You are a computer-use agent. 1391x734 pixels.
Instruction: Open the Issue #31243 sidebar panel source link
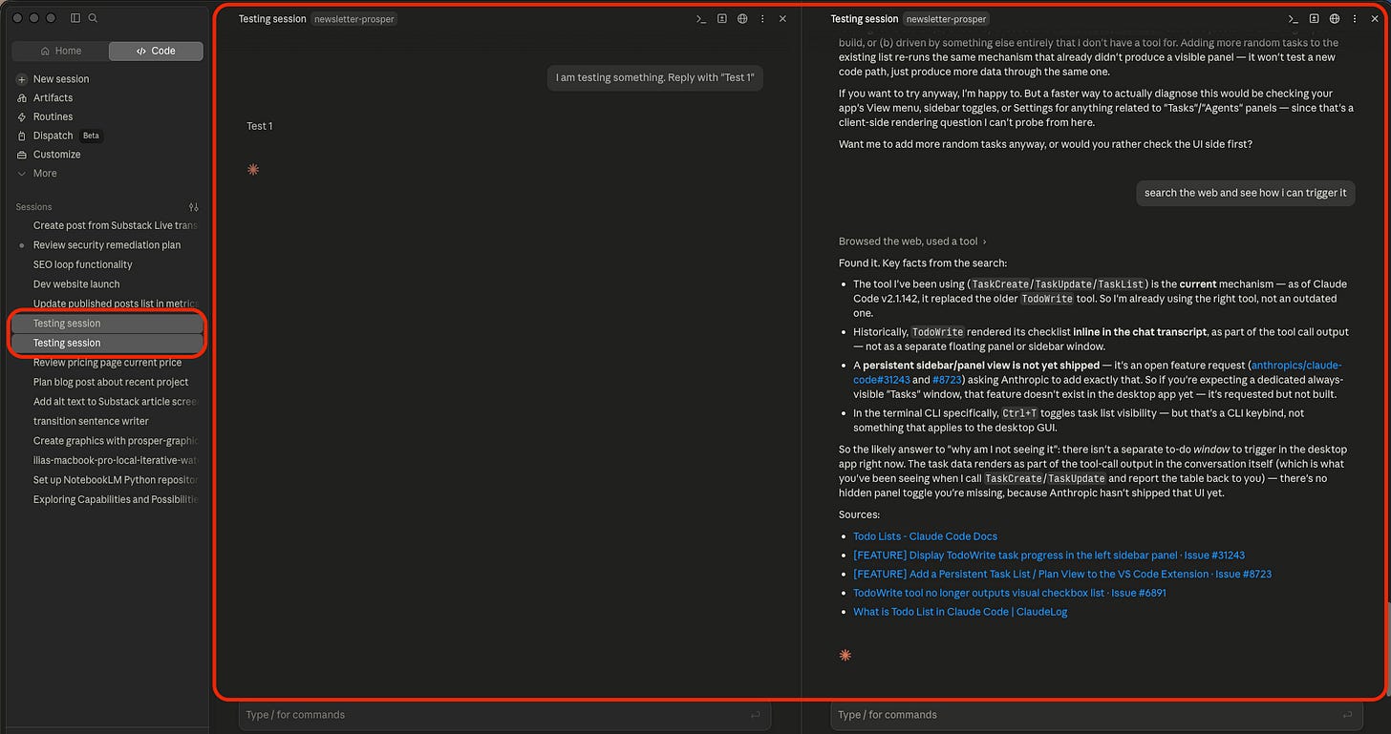[1049, 556]
